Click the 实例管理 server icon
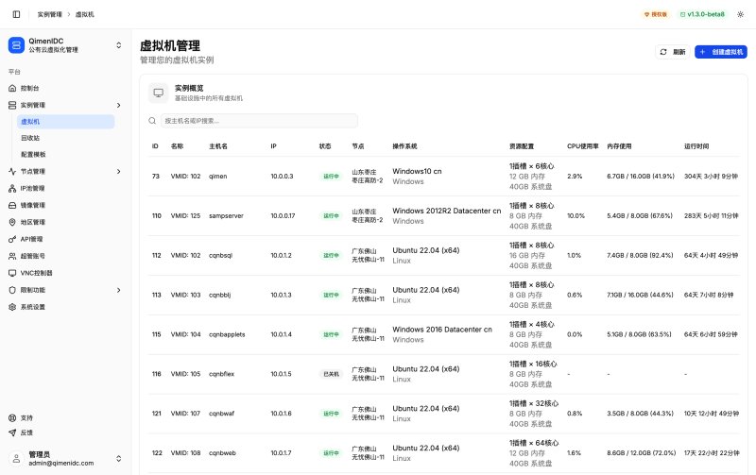The image size is (756, 475). click(x=12, y=105)
